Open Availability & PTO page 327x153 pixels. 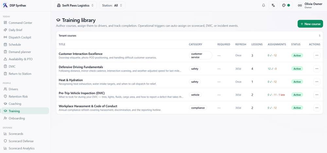pyautogui.click(x=25, y=59)
